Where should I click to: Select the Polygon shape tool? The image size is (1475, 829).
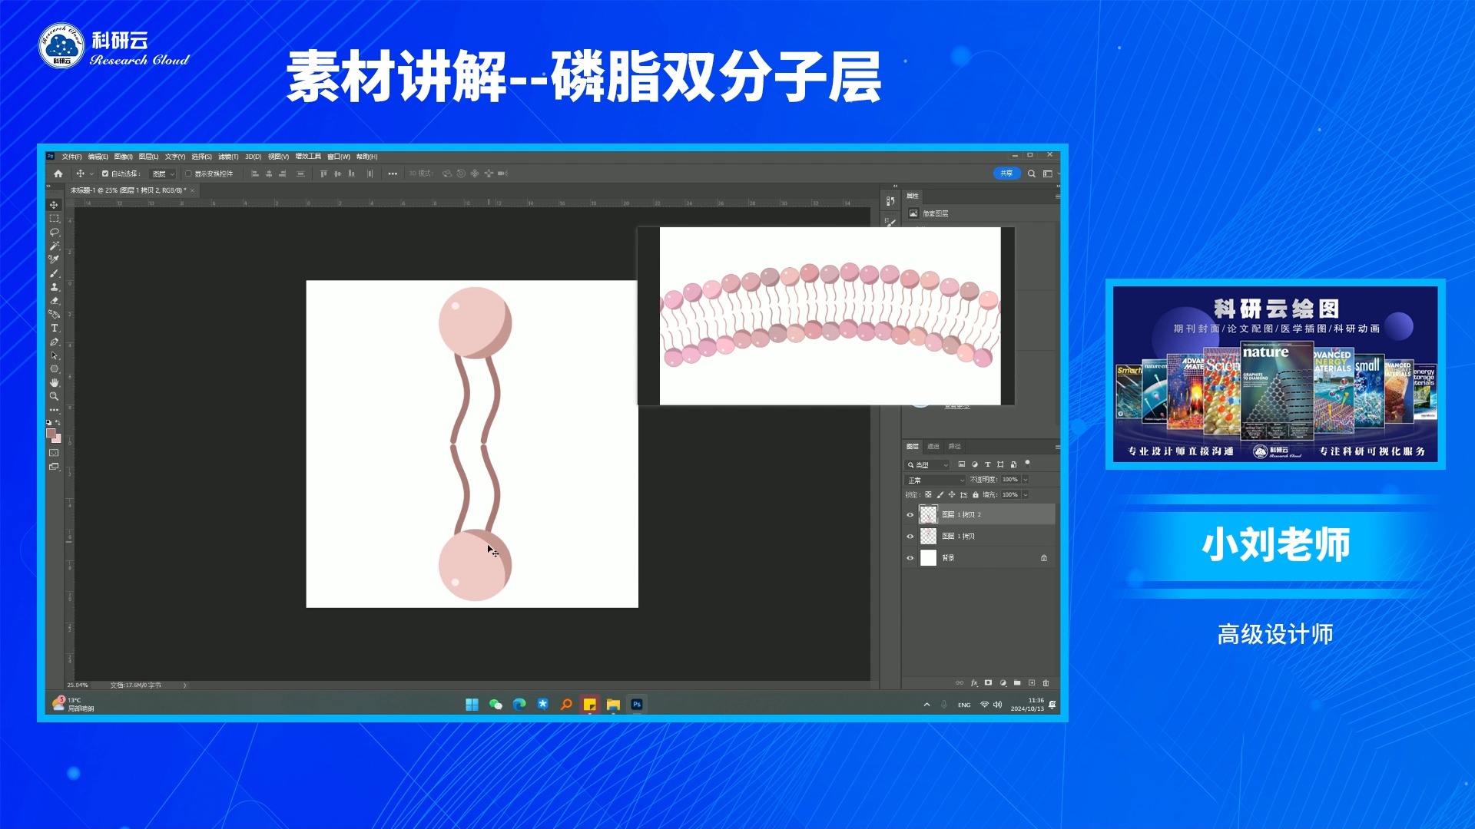pos(54,369)
